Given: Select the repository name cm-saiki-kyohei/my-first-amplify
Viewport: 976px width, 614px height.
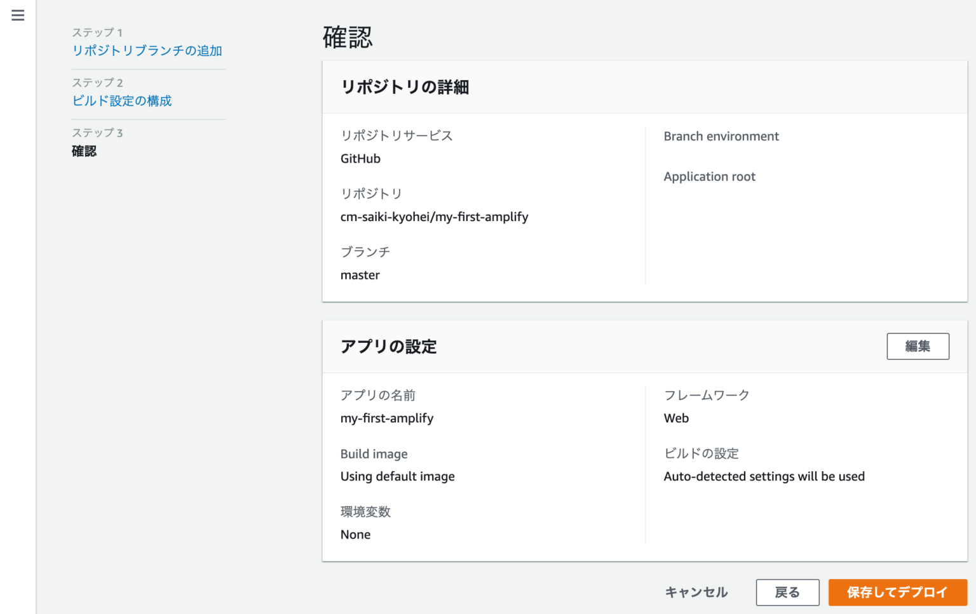Looking at the screenshot, I should (x=435, y=217).
